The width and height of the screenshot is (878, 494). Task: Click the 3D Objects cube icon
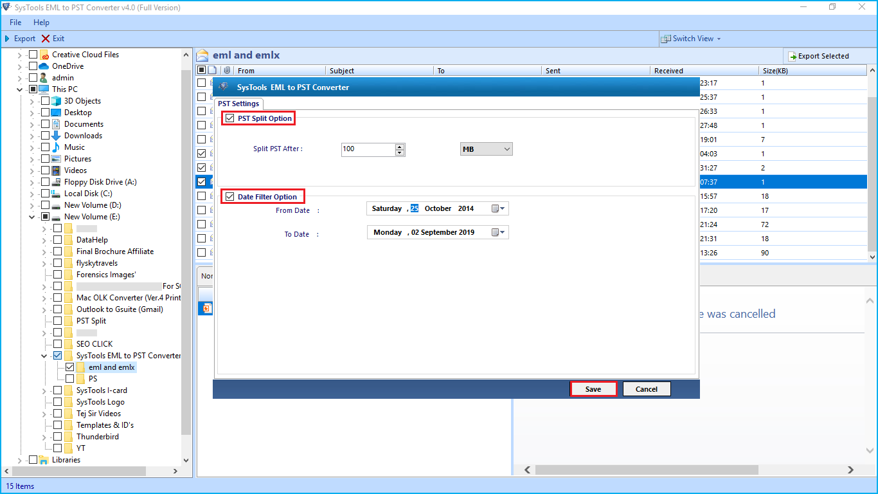pos(57,101)
